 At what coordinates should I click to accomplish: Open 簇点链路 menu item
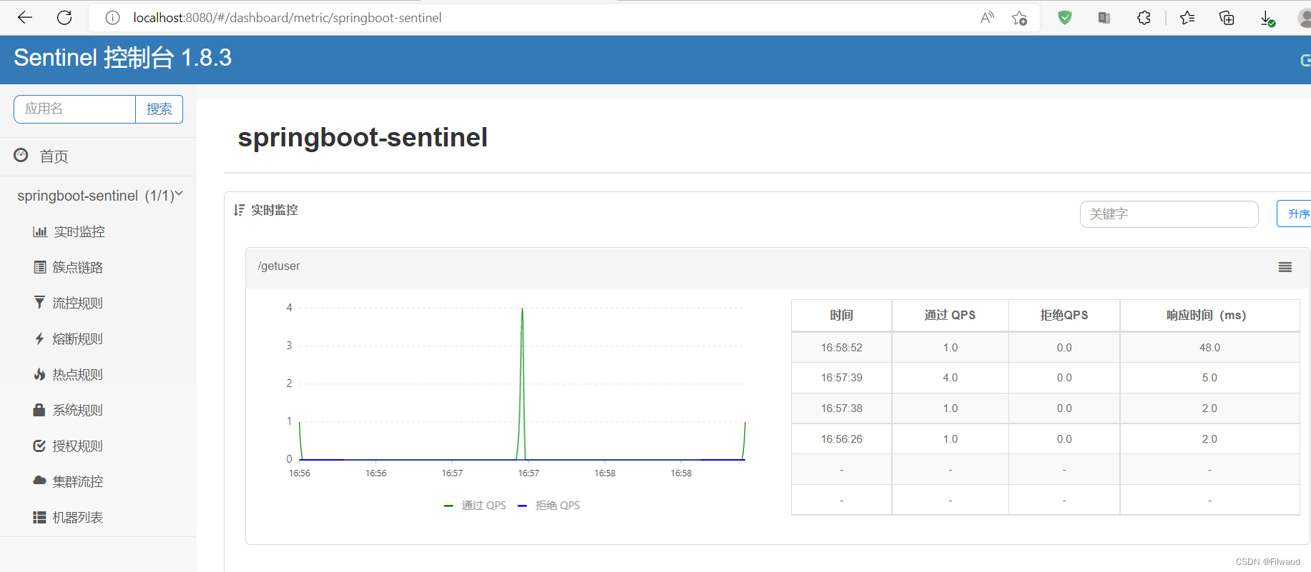(78, 267)
